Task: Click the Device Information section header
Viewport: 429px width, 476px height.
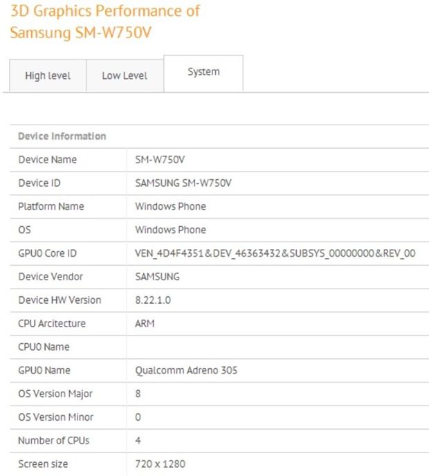Action: 62,136
